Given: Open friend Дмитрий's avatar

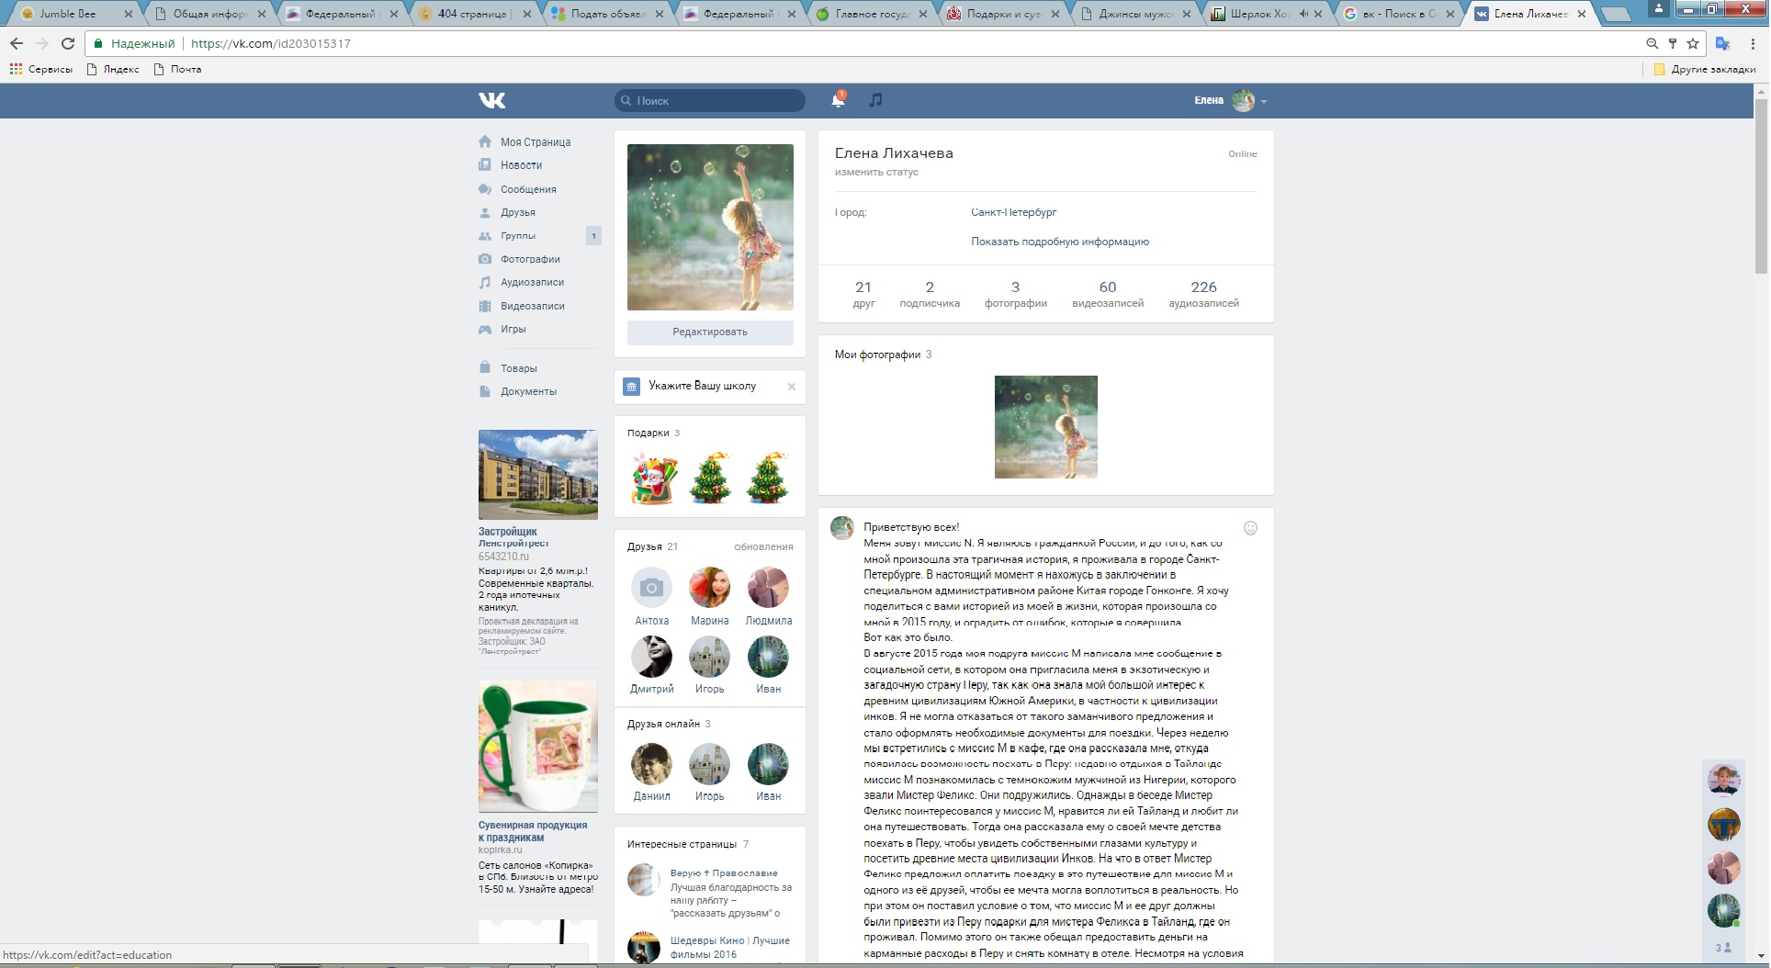Looking at the screenshot, I should point(652,657).
